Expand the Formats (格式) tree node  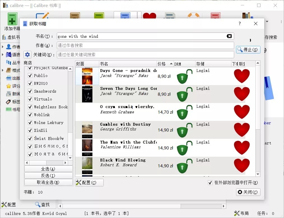[3, 70]
